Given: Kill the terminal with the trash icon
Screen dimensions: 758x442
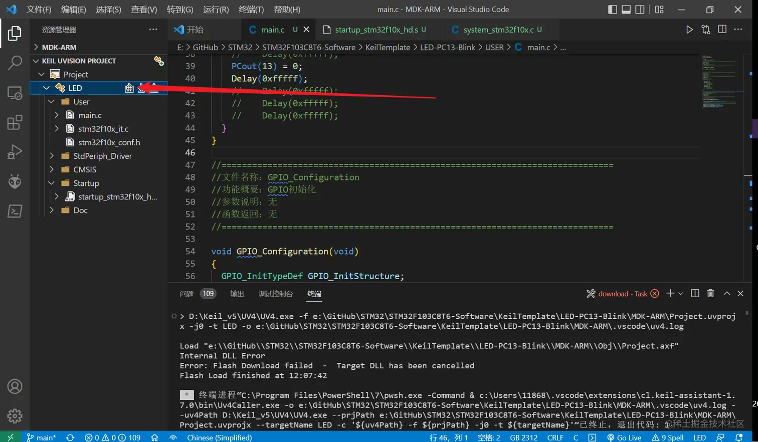Looking at the screenshot, I should [710, 294].
